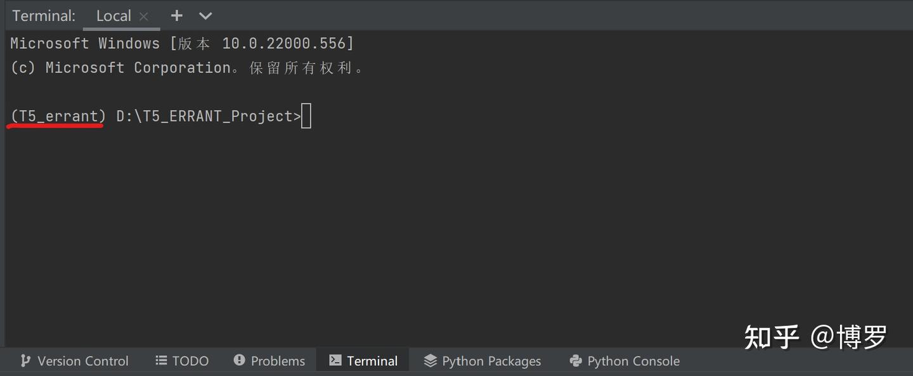Click the TODO list icon

162,361
